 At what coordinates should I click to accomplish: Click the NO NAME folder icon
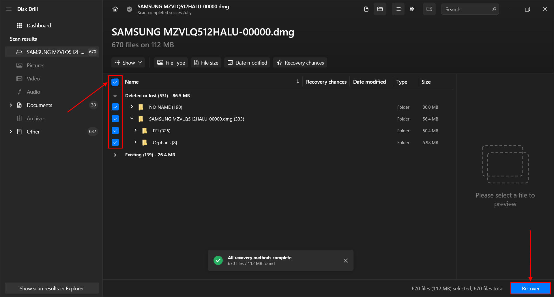coord(141,107)
